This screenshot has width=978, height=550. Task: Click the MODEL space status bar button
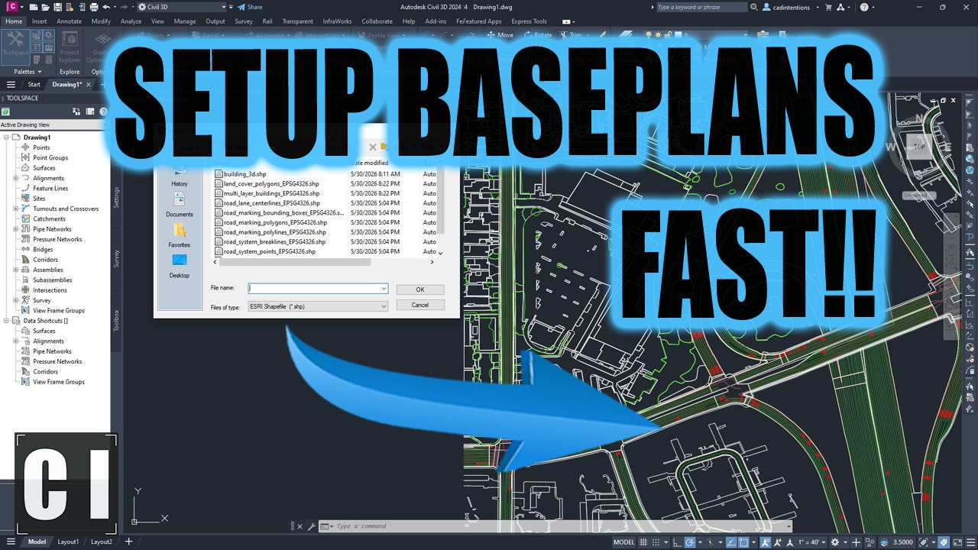click(x=624, y=542)
